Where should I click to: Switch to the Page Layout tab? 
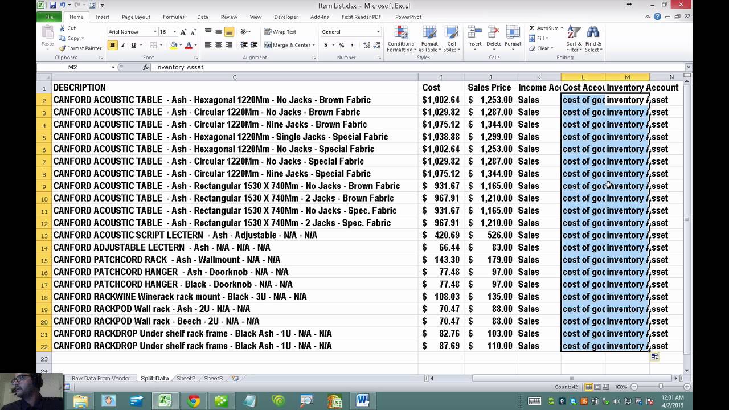click(136, 17)
